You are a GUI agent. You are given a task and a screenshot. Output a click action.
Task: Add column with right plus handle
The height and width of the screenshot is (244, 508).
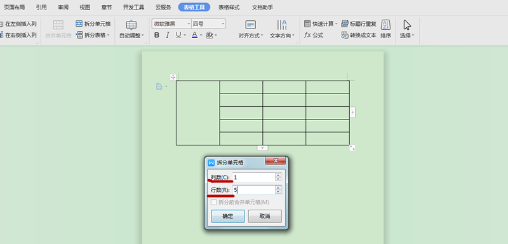click(352, 112)
